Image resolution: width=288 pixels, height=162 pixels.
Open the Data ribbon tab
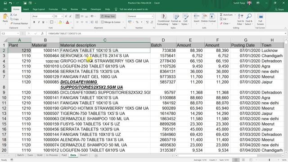[64, 9]
